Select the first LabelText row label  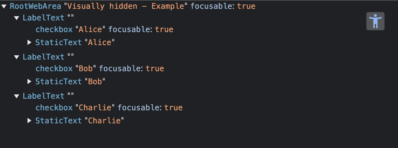point(44,18)
